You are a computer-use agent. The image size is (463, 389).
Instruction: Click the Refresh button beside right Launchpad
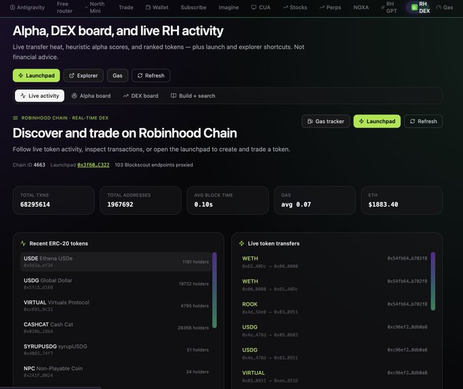tap(423, 121)
